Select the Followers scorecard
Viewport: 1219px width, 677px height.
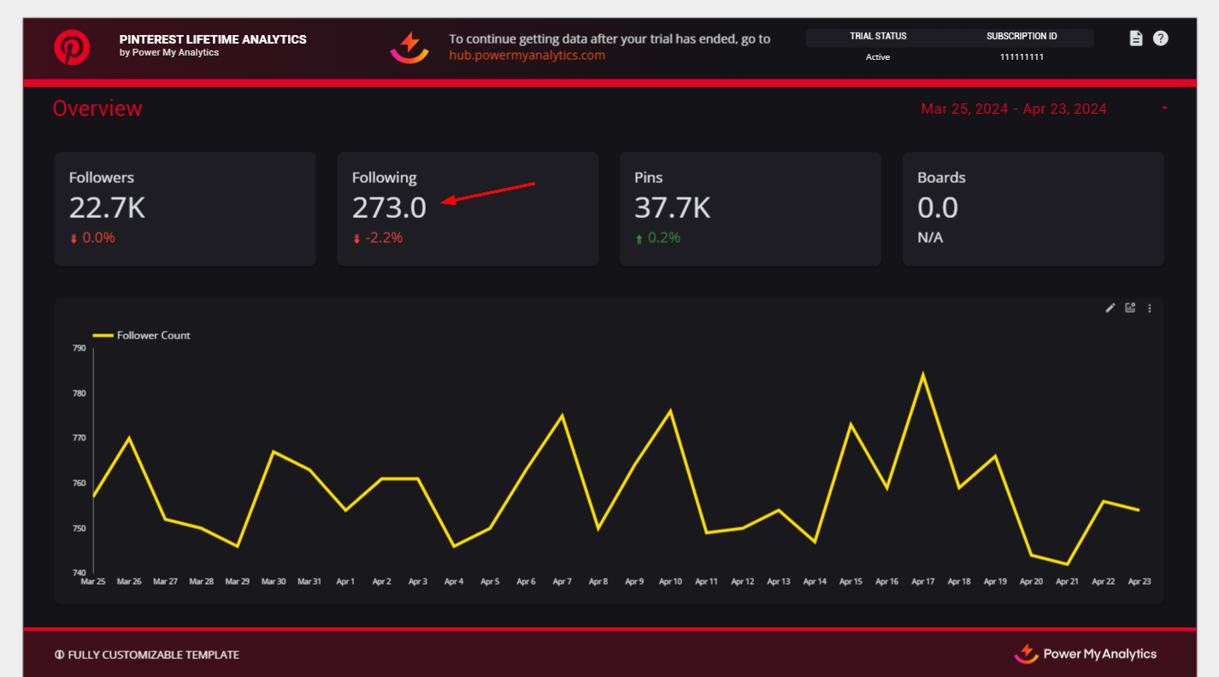[185, 209]
